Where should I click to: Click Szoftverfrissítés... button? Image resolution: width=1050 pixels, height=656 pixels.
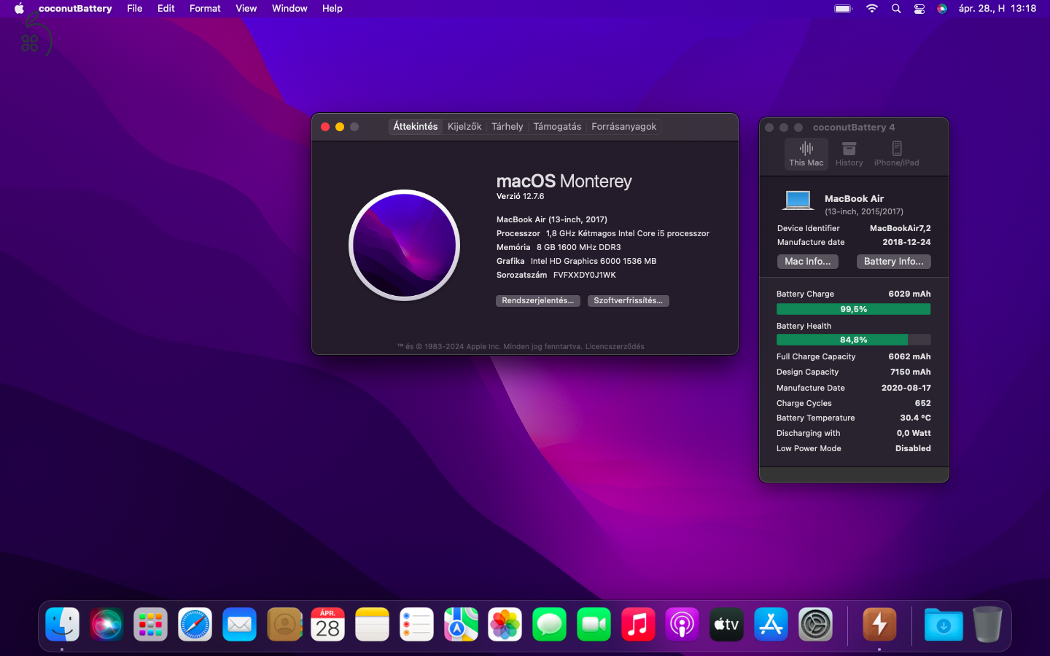(x=629, y=301)
